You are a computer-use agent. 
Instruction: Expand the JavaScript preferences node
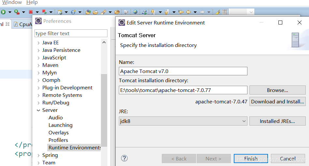tap(38, 58)
